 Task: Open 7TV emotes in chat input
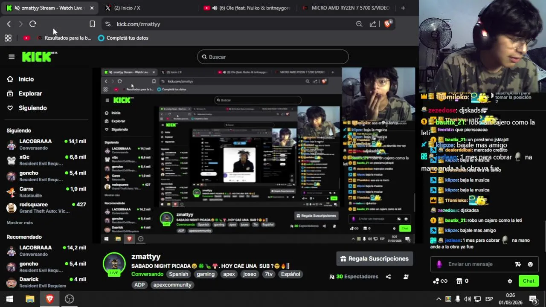[x=518, y=264]
